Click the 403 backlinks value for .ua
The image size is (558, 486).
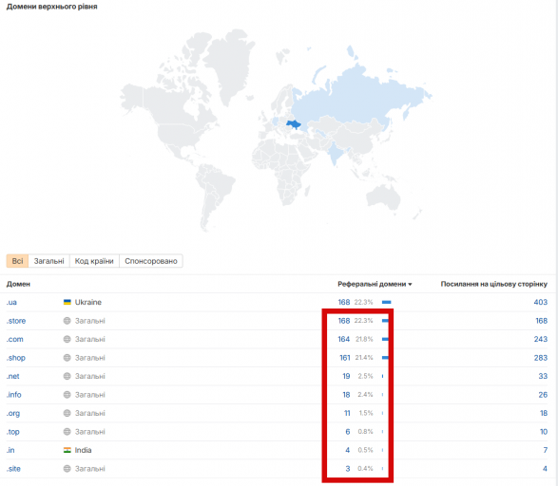(x=541, y=303)
